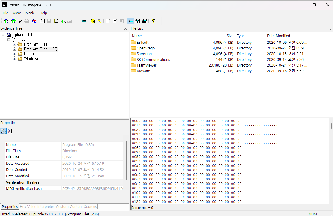This screenshot has height=216, width=333.
Task: Click Add All Attached Devices icon
Action: coord(13,21)
